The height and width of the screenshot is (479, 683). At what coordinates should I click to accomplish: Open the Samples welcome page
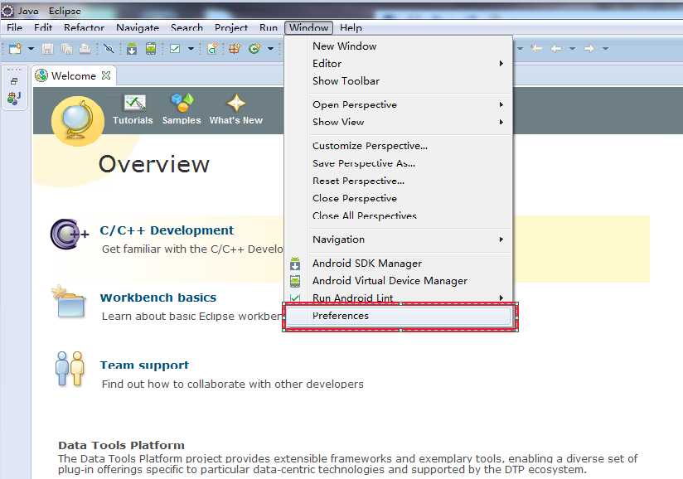click(x=182, y=109)
